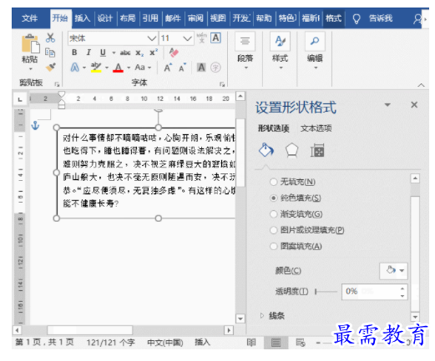This screenshot has width=435, height=361.
Task: Click the anchor icon beside the text box
Action: click(35, 126)
